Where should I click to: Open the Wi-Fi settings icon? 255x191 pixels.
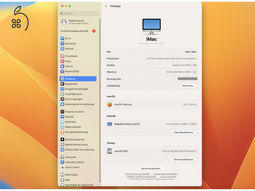pos(62,39)
